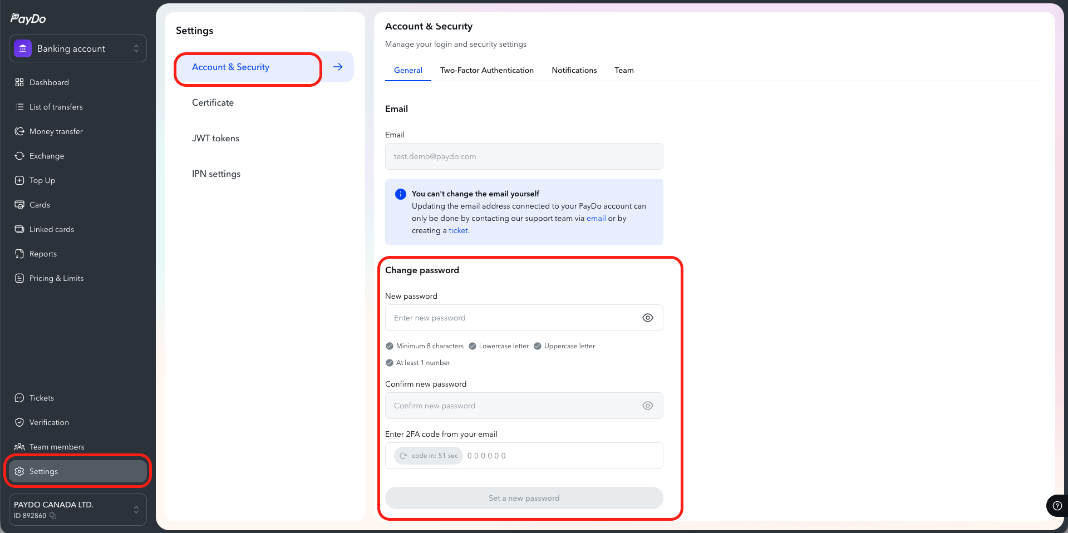Switch to the Team tab
This screenshot has width=1068, height=533.
coord(624,70)
